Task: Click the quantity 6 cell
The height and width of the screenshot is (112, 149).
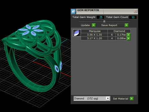Action: (112, 35)
